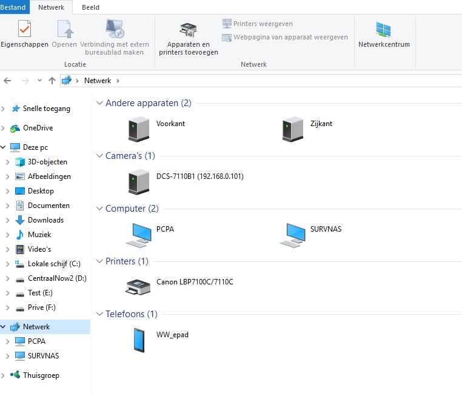Select the WW_epad phone icon
462x396 pixels.
pyautogui.click(x=139, y=340)
